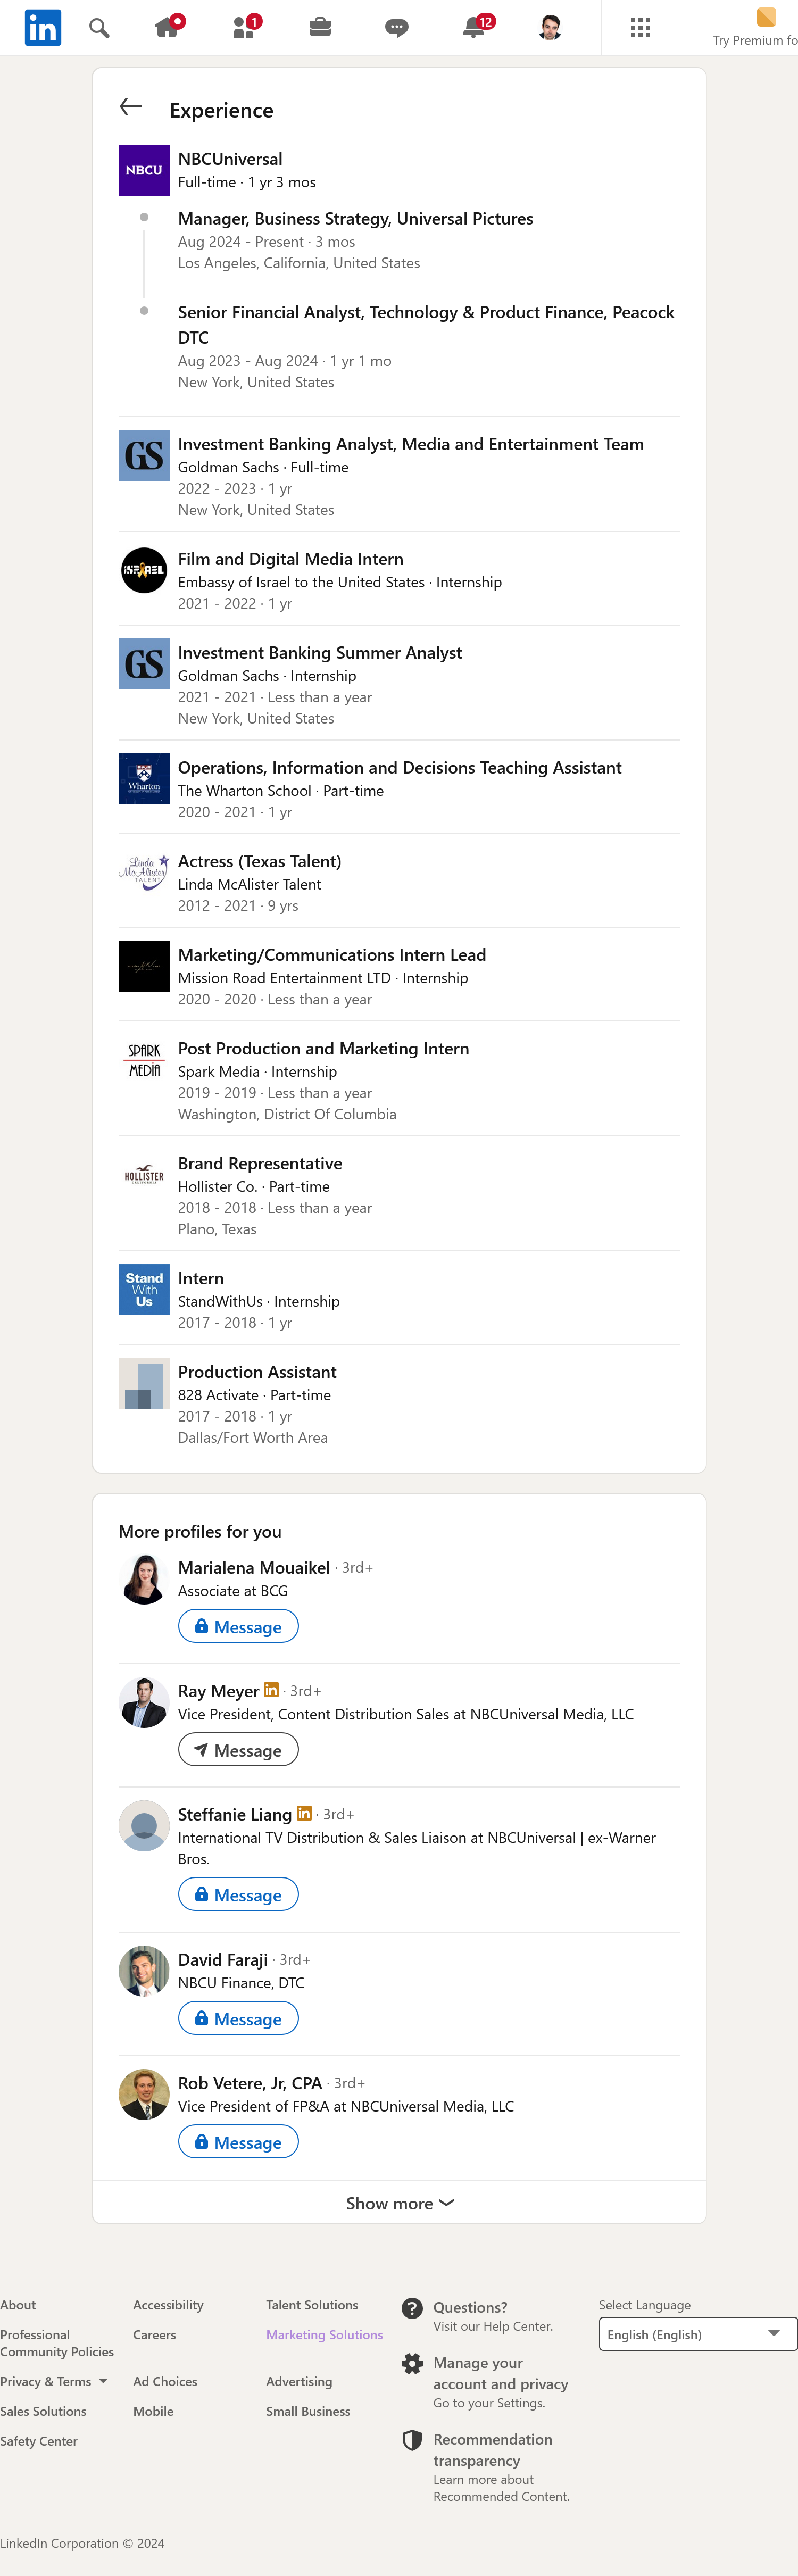This screenshot has height=2576, width=798.
Task: Open the Spark Media logo
Action: coord(144,1060)
